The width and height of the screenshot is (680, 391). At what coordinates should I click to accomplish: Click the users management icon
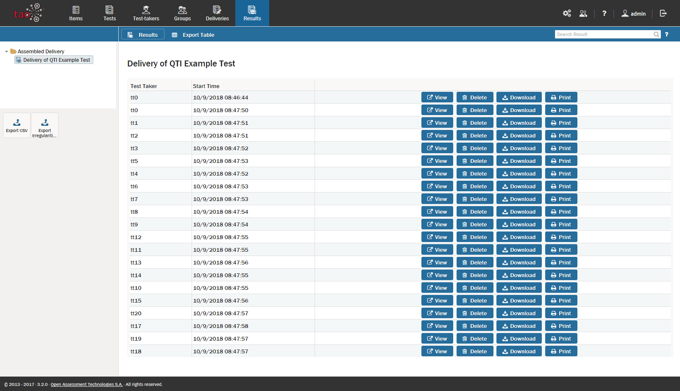tap(583, 14)
